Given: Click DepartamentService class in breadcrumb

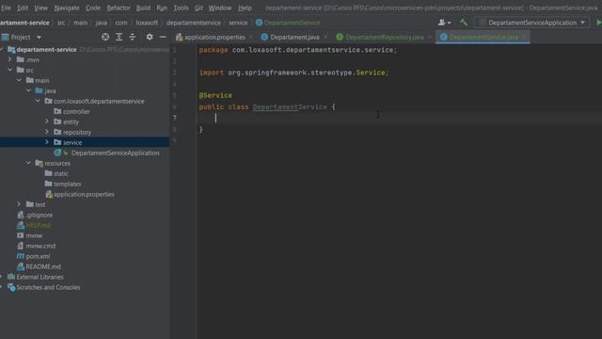Looking at the screenshot, I should tap(292, 23).
